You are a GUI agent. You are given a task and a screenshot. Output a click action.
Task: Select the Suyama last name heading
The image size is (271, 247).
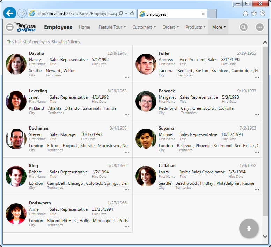pos(167,128)
